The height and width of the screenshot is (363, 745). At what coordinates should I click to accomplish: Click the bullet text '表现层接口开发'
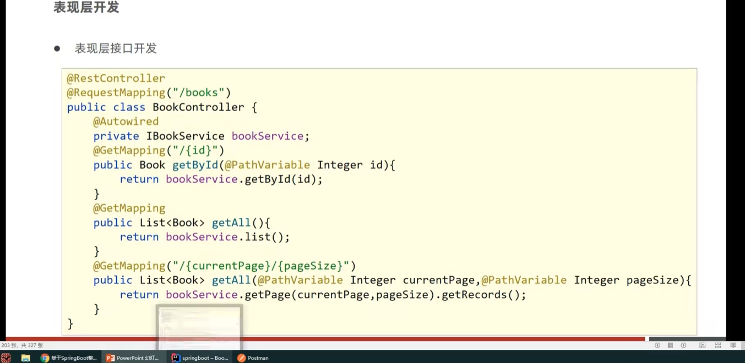(116, 48)
